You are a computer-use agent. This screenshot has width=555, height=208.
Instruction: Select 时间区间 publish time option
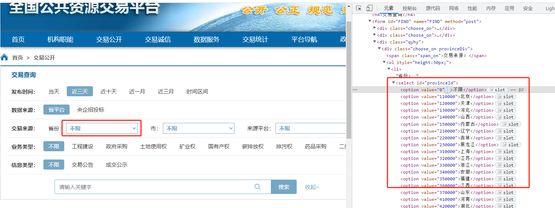[197, 91]
